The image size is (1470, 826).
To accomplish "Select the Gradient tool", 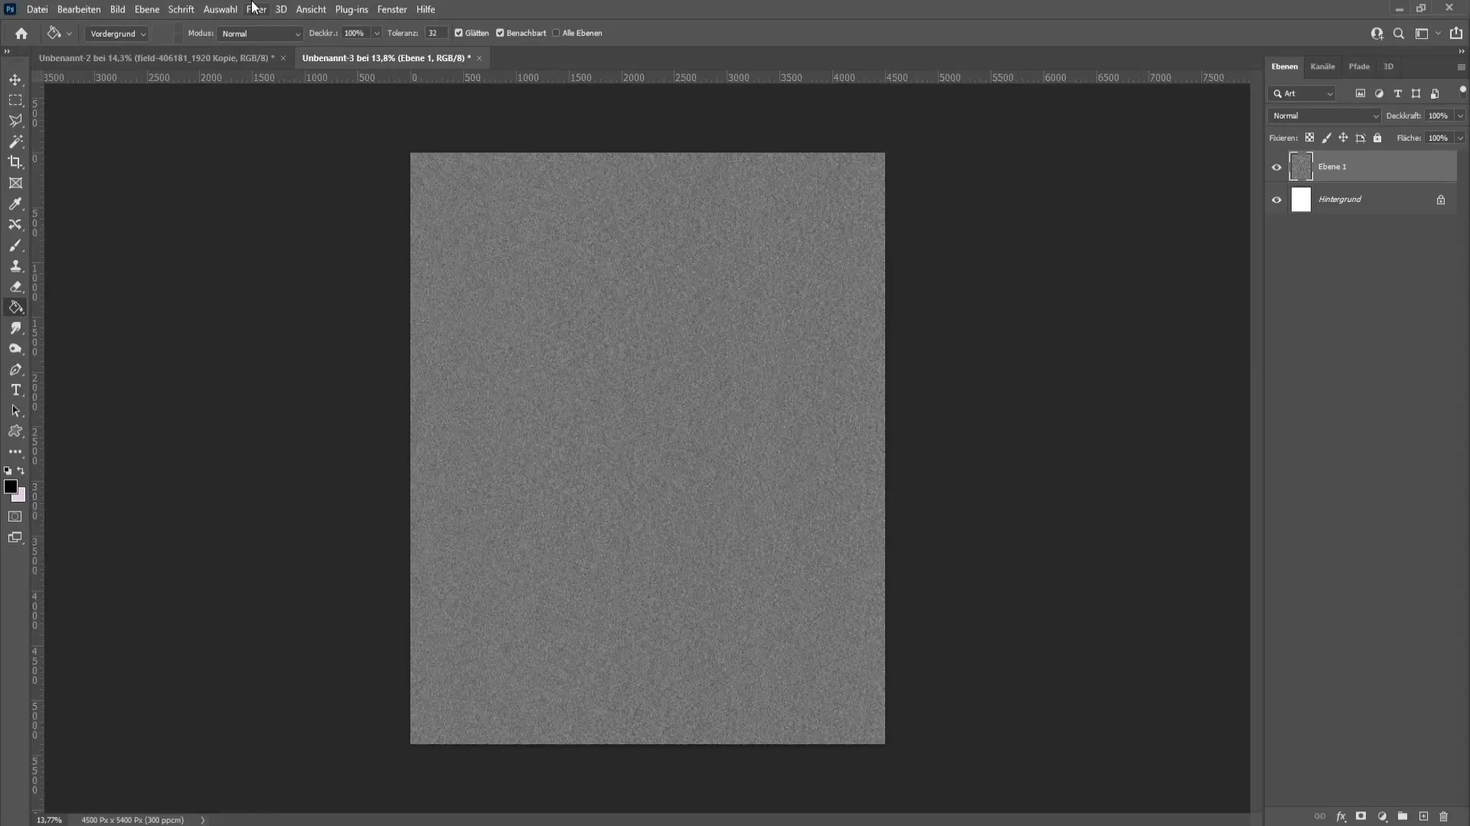I will click(15, 309).
